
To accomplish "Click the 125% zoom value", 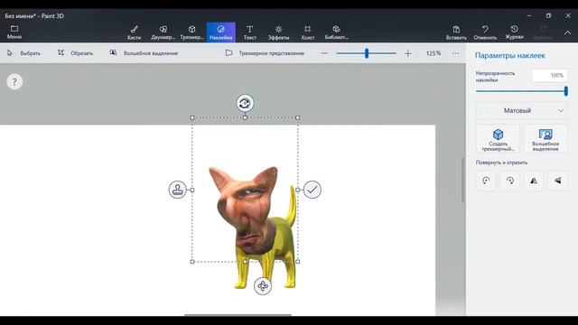I will [x=433, y=53].
